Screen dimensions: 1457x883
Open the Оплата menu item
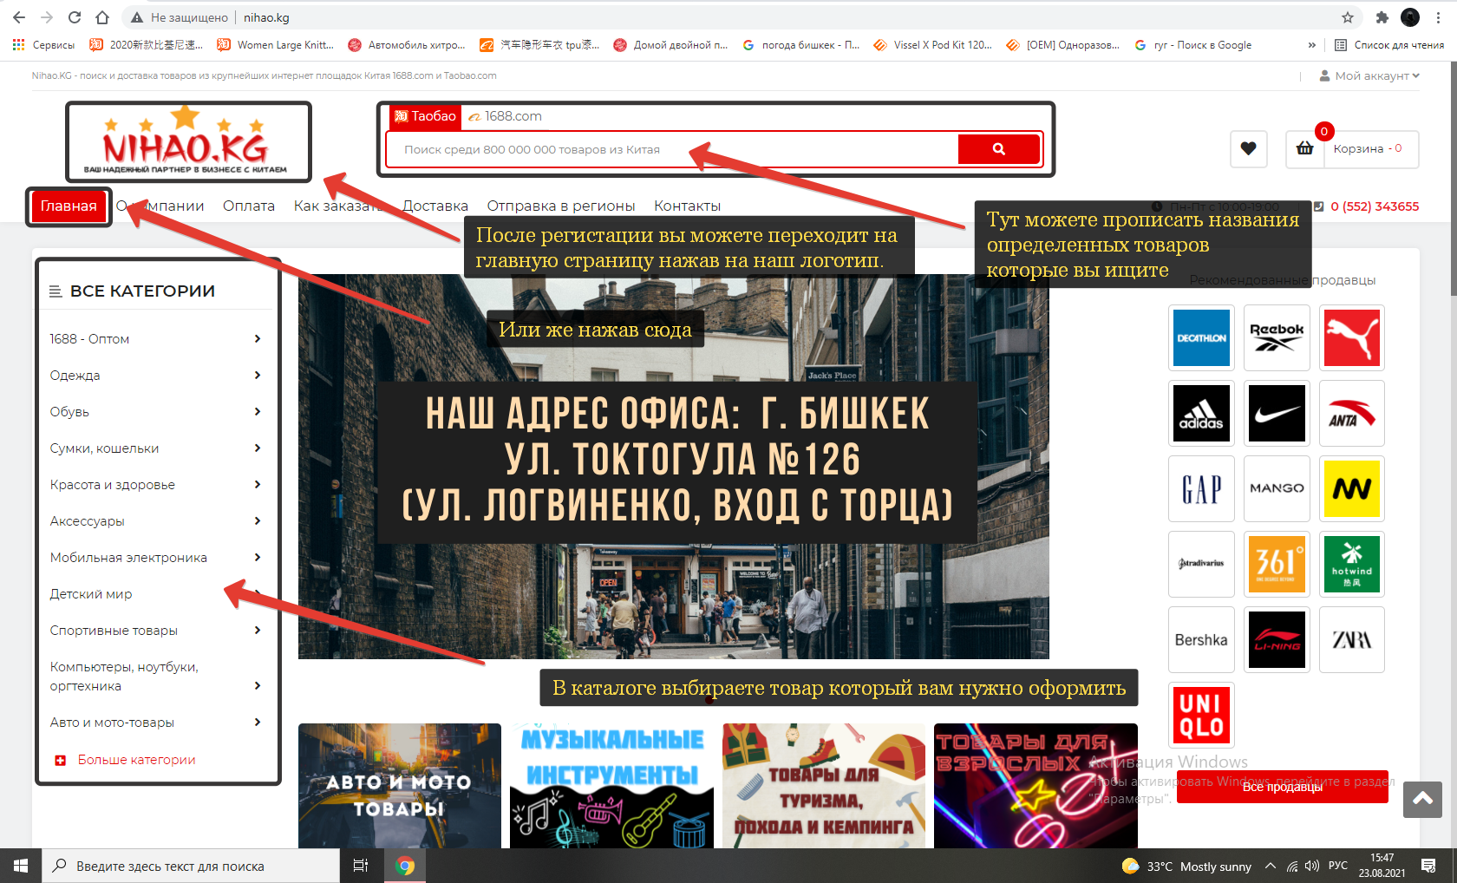point(249,206)
